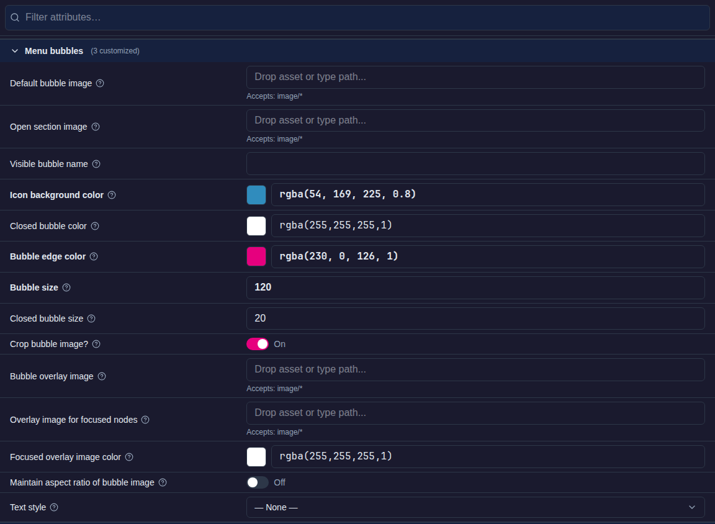Open help for Text style
This screenshot has width=715, height=524.
click(54, 508)
